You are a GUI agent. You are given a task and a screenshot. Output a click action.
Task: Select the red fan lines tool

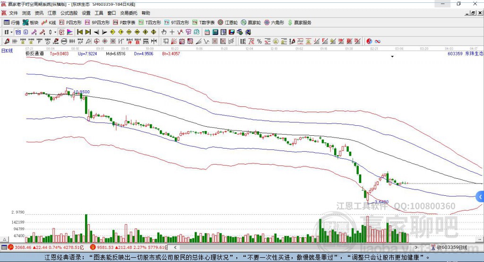174,41
